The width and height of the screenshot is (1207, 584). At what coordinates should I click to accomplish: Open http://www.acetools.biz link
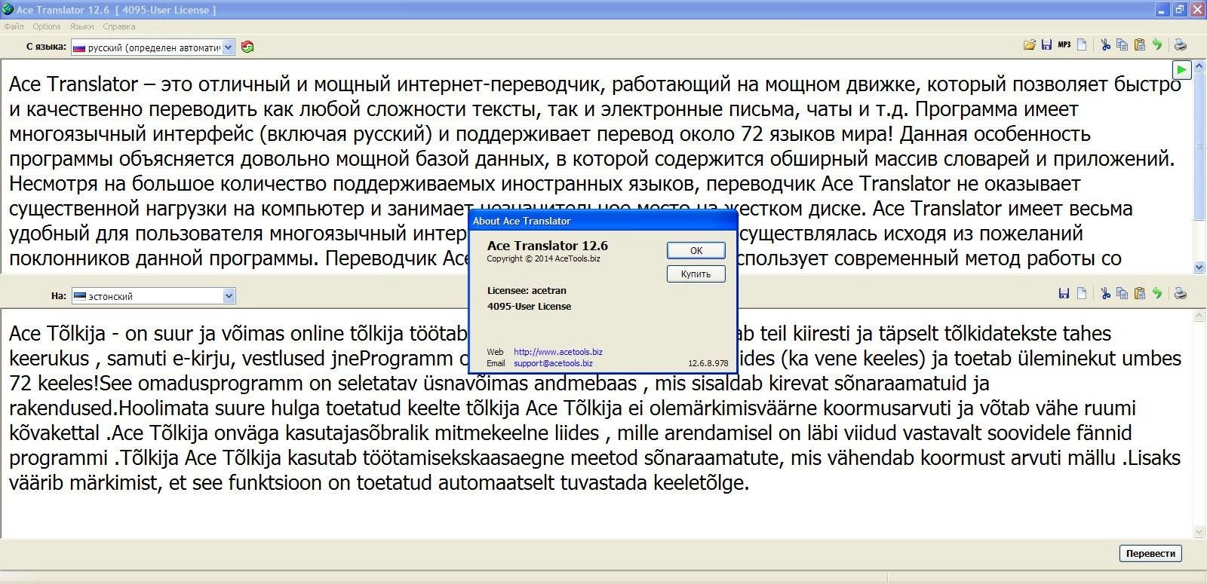(557, 352)
